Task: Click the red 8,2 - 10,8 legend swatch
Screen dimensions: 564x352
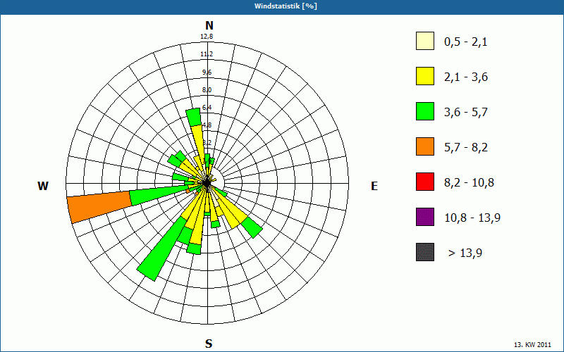Action: coord(425,182)
